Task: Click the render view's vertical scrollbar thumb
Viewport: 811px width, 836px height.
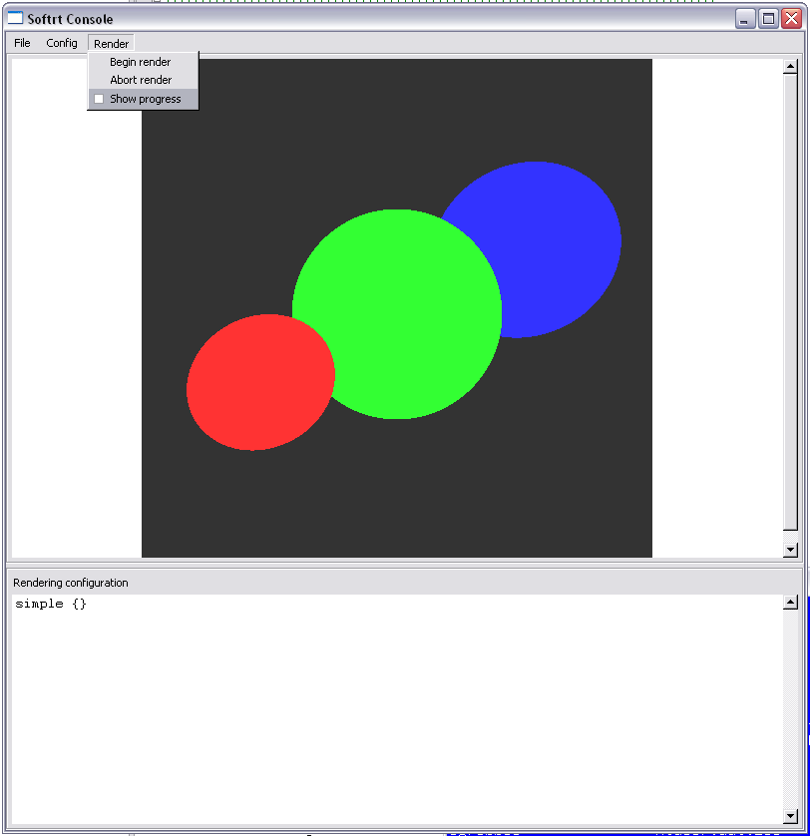Action: click(x=790, y=299)
